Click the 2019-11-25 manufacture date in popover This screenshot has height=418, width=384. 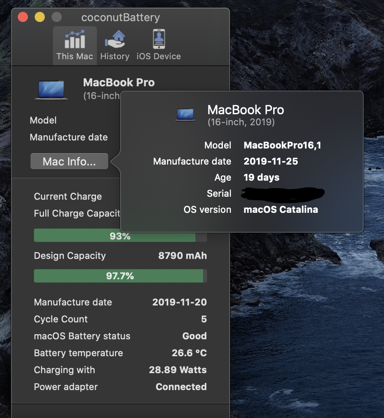pos(271,161)
